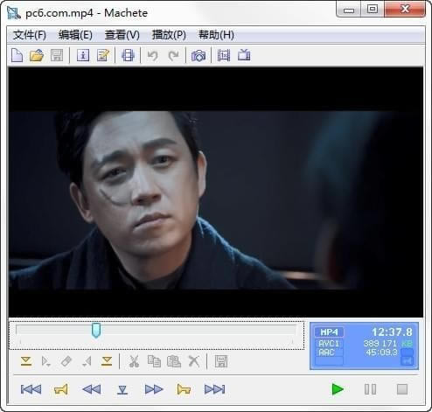Open the 编辑(E) menu

point(75,35)
